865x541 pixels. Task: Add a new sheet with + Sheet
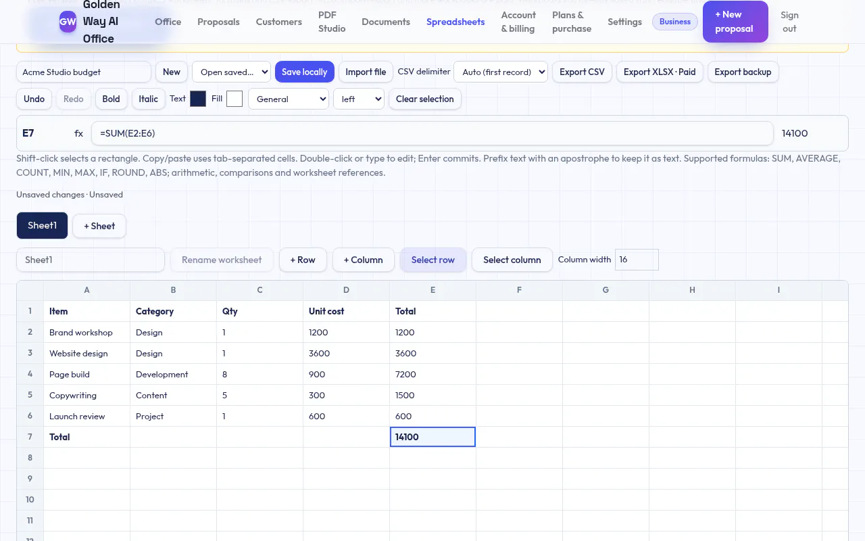tap(99, 226)
